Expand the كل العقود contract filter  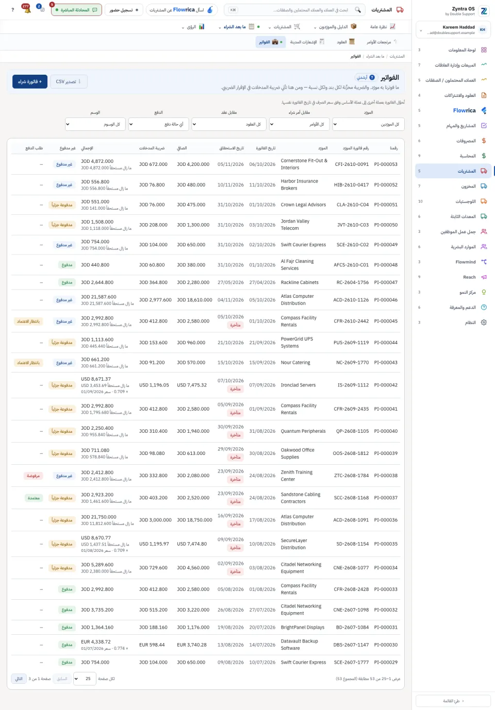(x=229, y=124)
